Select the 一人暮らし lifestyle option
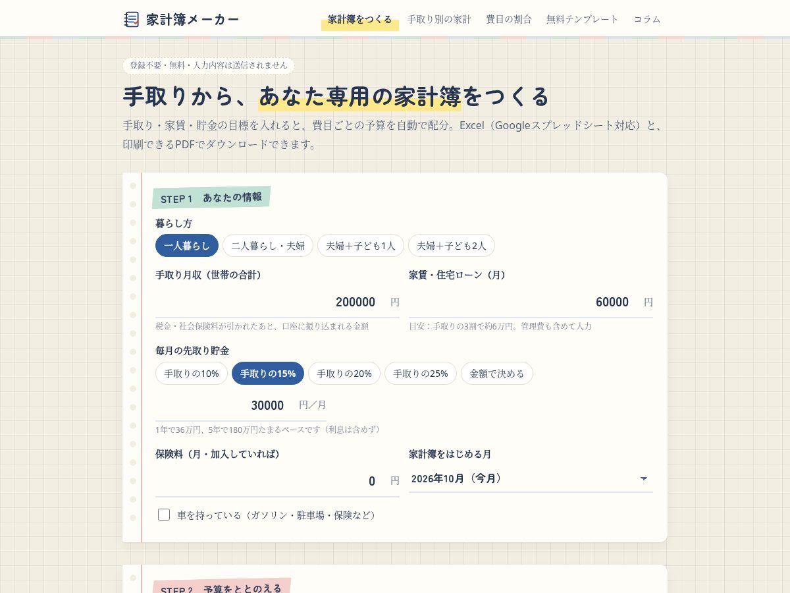 pyautogui.click(x=187, y=246)
